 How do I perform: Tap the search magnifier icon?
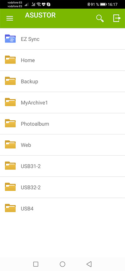point(100,18)
